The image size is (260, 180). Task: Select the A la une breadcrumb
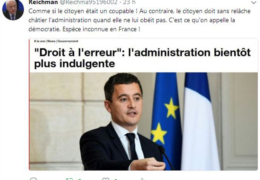pos(39,41)
